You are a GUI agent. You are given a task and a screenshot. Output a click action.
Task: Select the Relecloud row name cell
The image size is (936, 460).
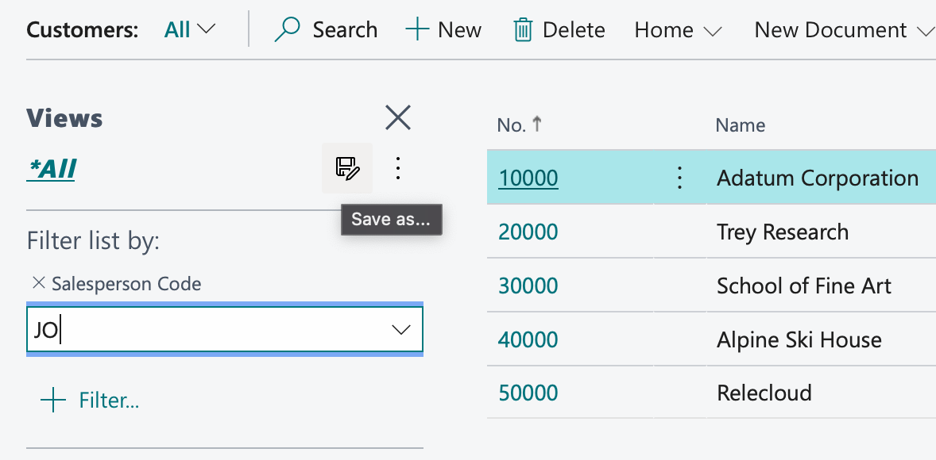click(x=764, y=393)
